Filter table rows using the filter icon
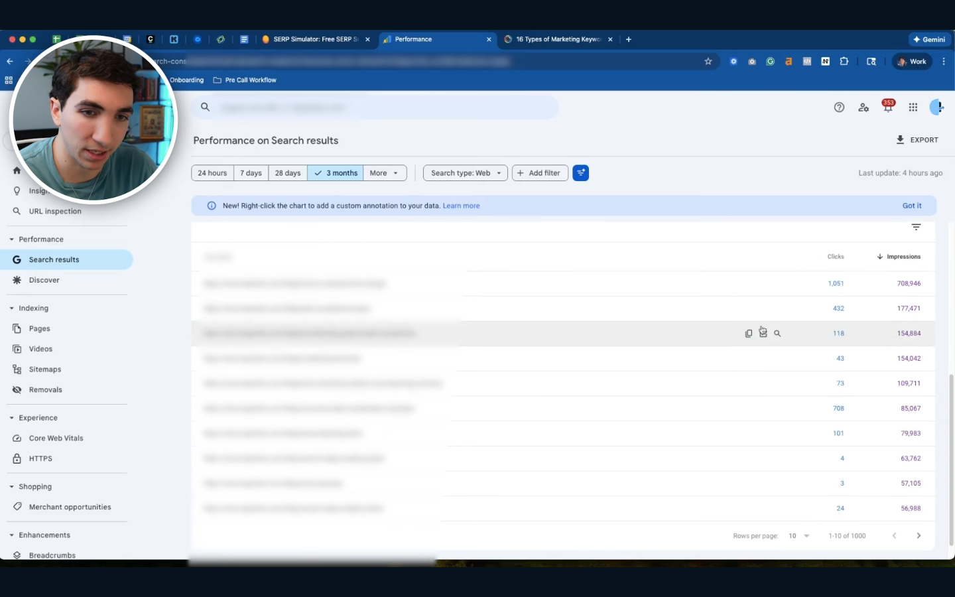Screen dimensions: 955x597 916,227
